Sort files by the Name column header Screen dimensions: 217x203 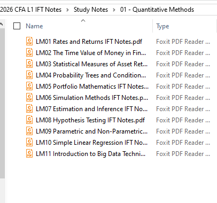coord(34,26)
